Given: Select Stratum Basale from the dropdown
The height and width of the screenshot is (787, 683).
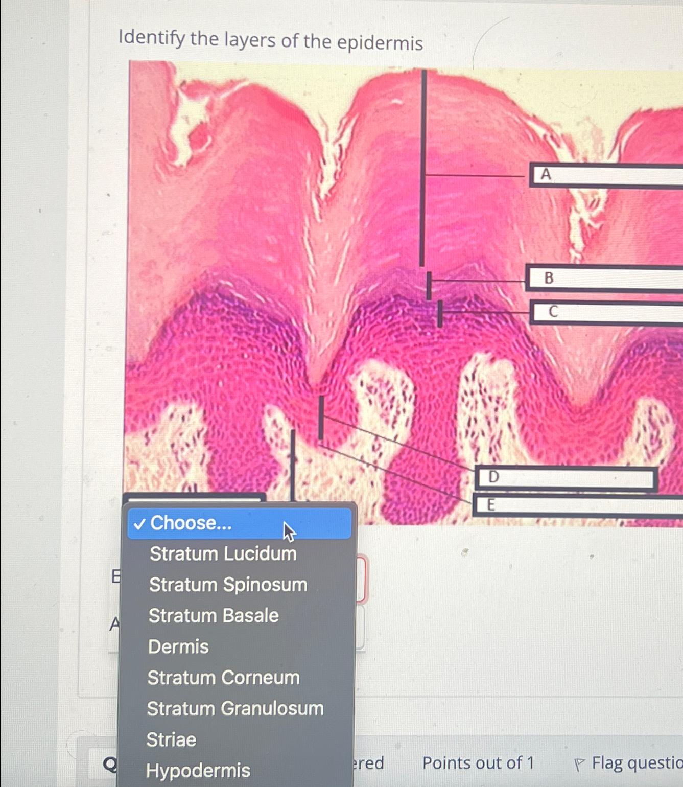Looking at the screenshot, I should [213, 616].
